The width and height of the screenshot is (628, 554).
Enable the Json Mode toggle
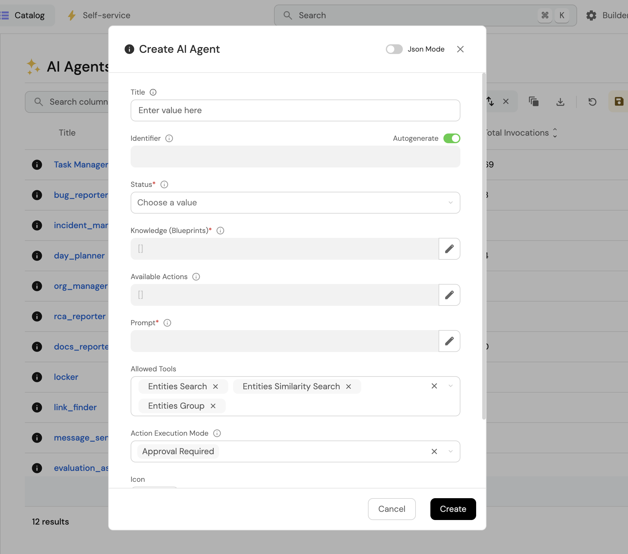(394, 49)
